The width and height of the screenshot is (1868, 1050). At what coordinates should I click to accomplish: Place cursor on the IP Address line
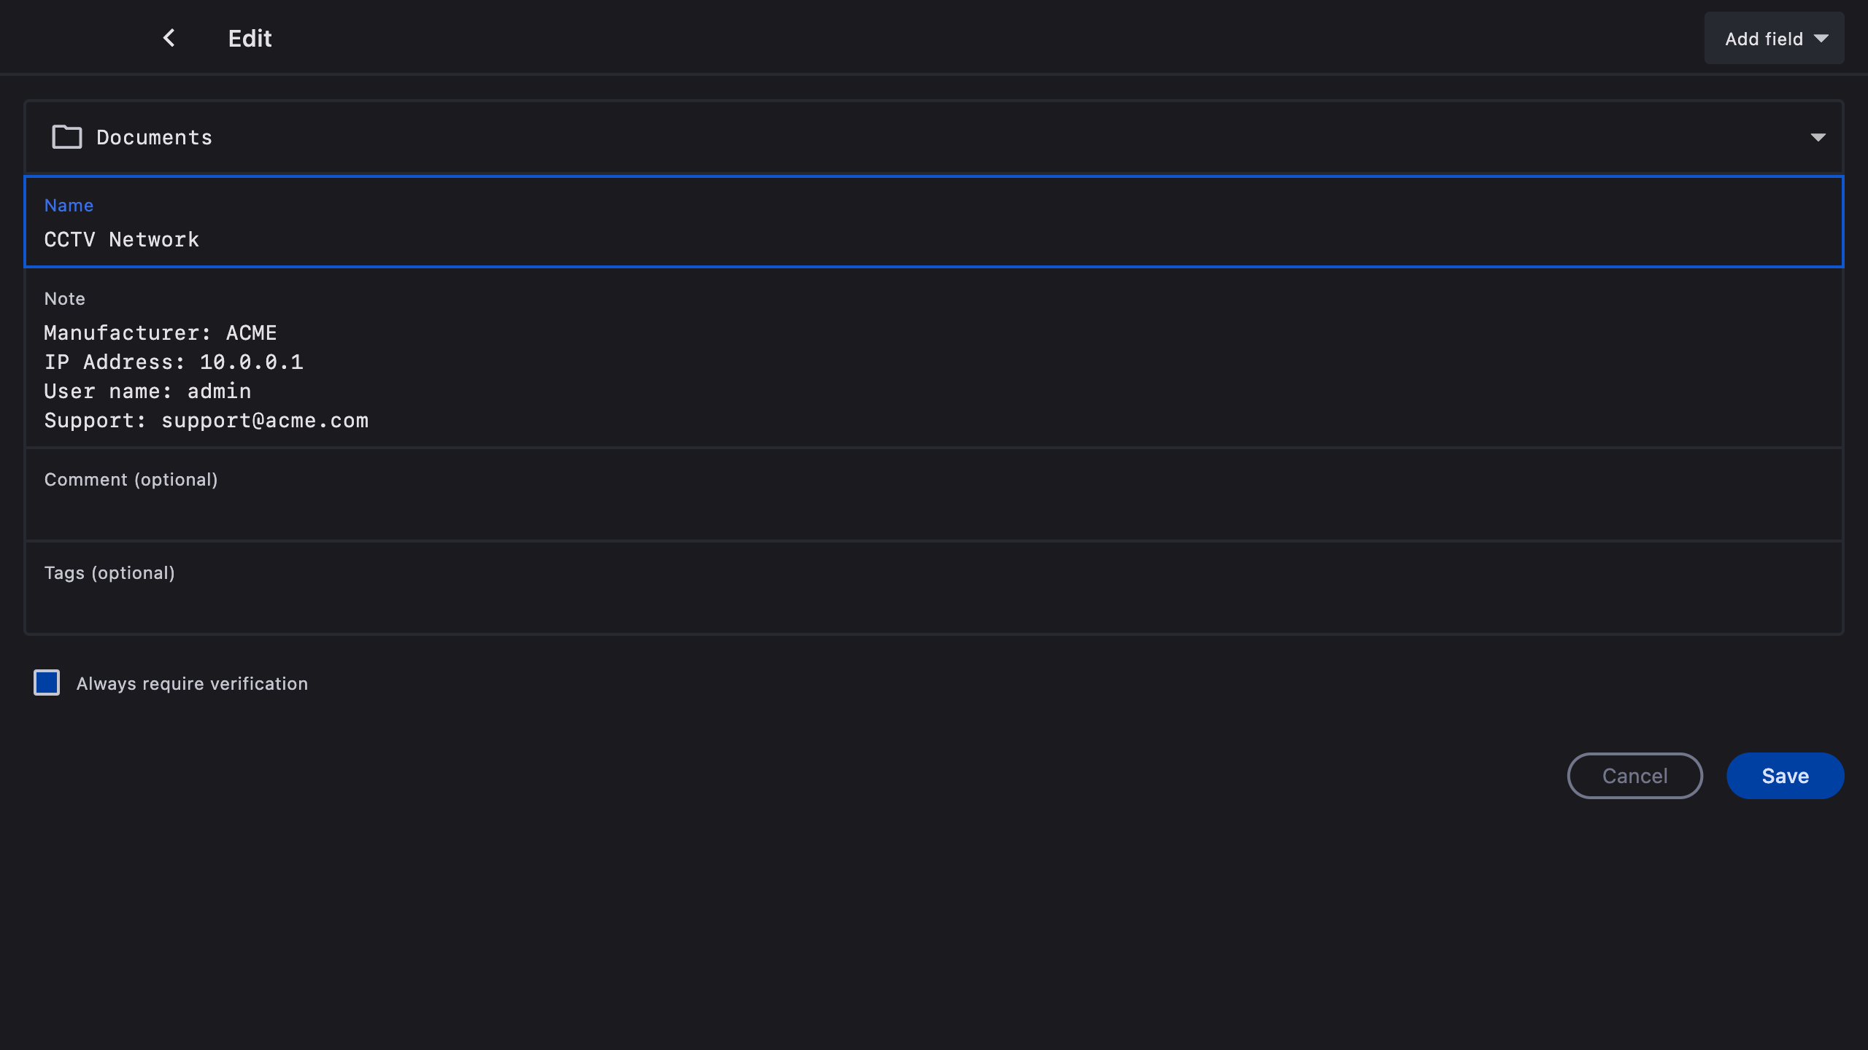point(174,362)
